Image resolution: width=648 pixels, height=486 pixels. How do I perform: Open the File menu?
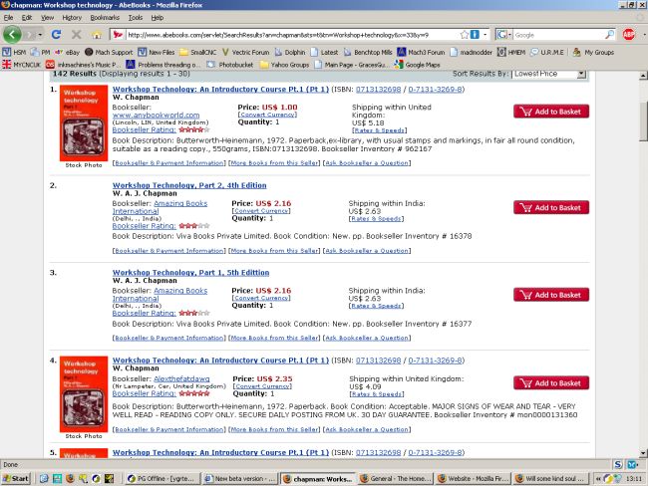8,17
